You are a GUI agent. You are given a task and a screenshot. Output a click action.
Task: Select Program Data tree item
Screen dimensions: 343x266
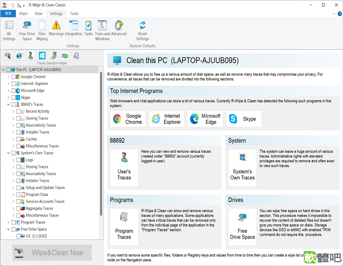[x=37, y=195]
